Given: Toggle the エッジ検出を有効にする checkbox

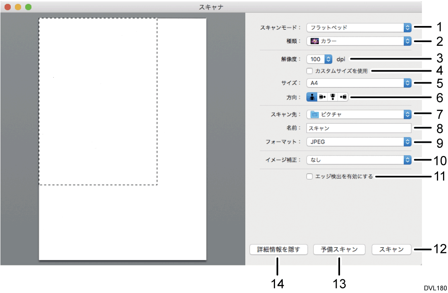Looking at the screenshot, I should coord(310,177).
